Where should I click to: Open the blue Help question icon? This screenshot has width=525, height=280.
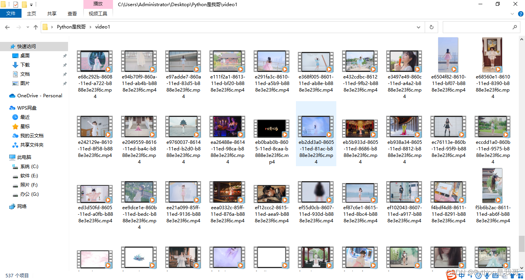click(x=521, y=13)
